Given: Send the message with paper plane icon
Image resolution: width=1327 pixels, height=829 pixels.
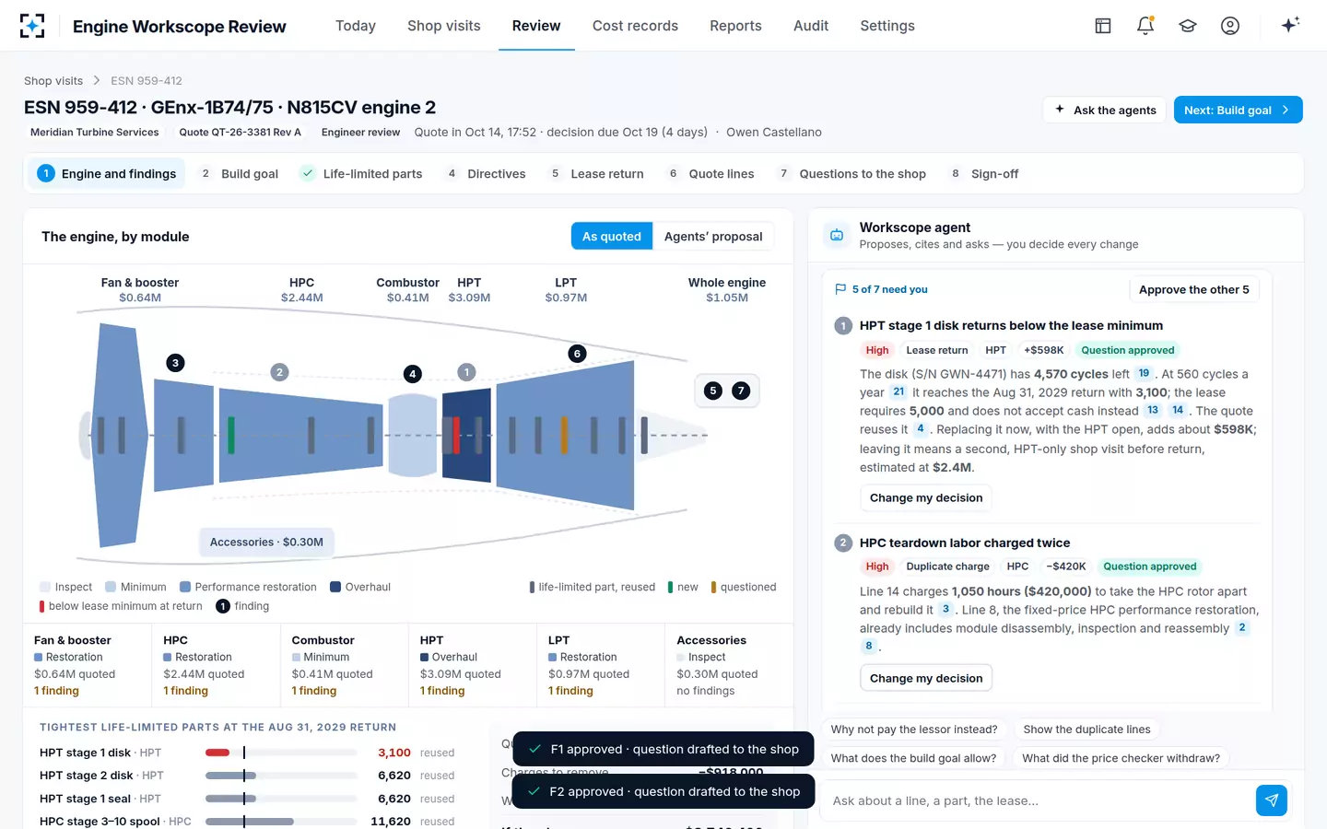Looking at the screenshot, I should [1272, 800].
